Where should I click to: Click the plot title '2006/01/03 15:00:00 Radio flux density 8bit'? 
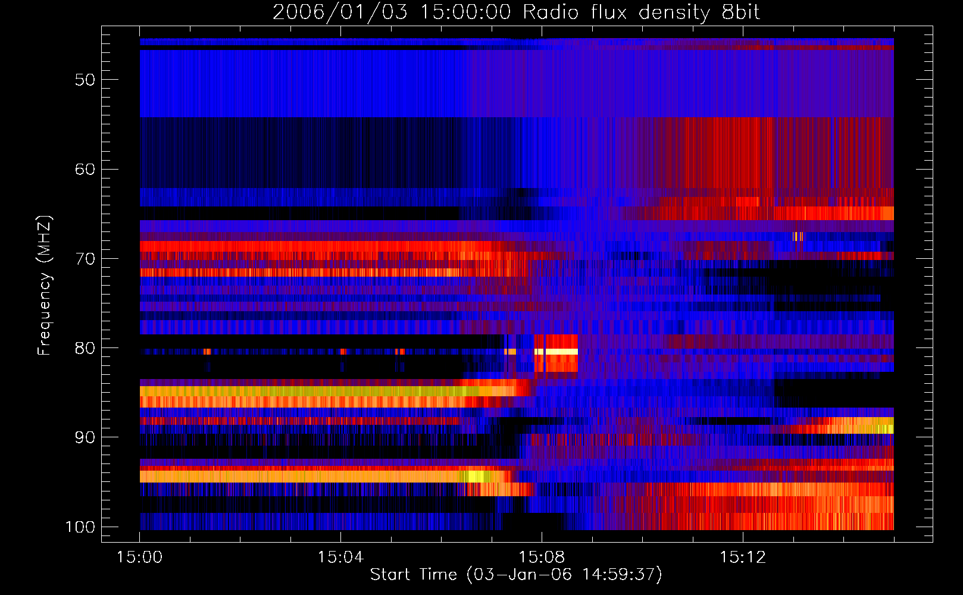[516, 12]
